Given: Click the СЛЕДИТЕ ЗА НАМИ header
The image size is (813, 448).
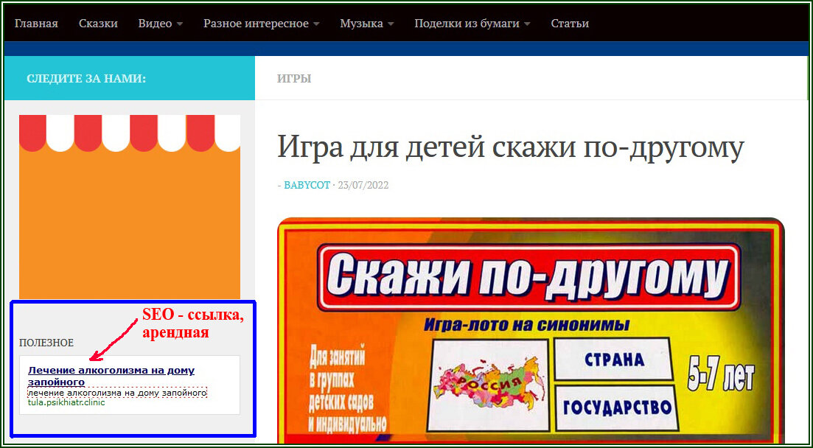Looking at the screenshot, I should (86, 79).
